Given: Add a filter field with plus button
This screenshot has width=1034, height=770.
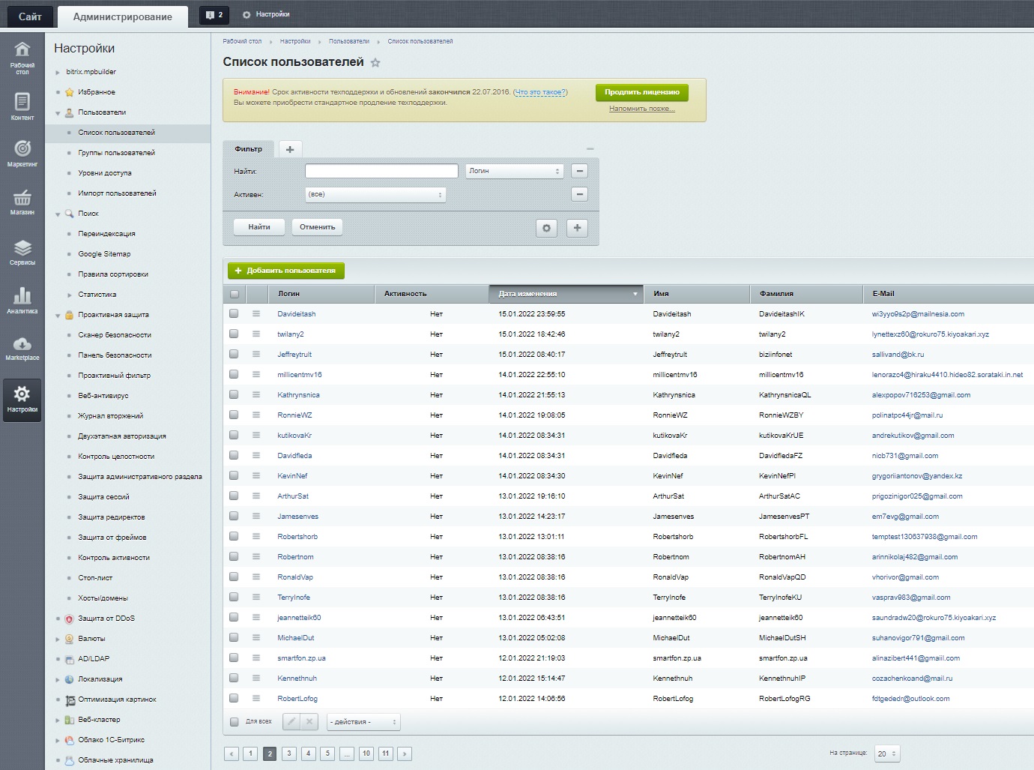Looking at the screenshot, I should 577,228.
